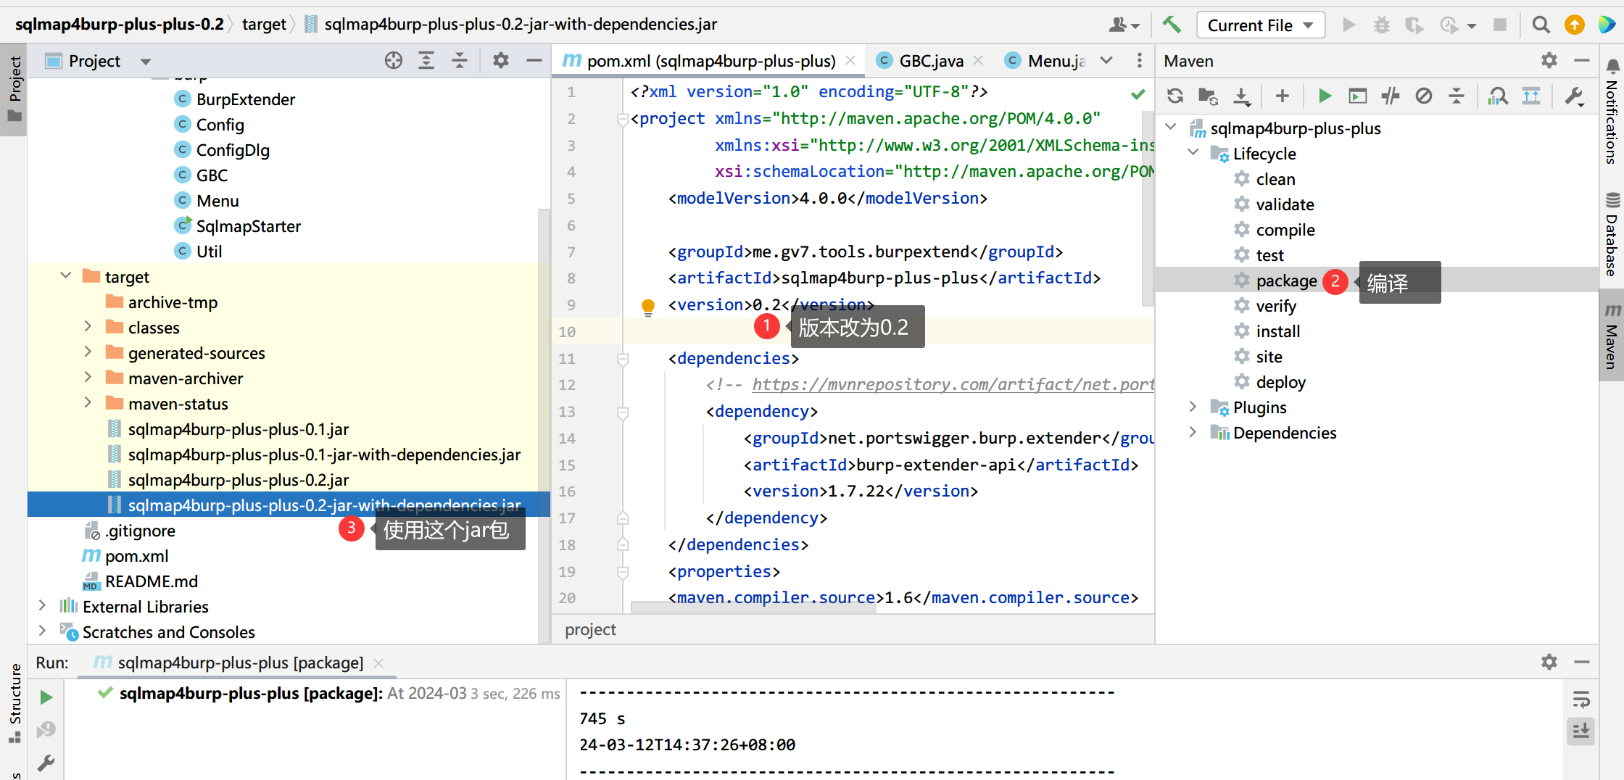Select the Maven install lifecycle goal
Screen dimensions: 1624x780
1277,331
